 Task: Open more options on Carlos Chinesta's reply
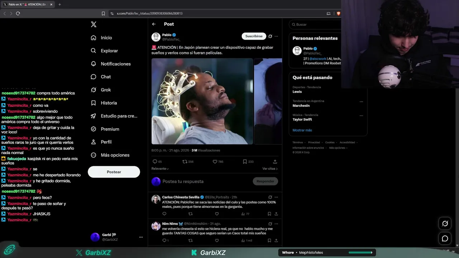tap(276, 197)
